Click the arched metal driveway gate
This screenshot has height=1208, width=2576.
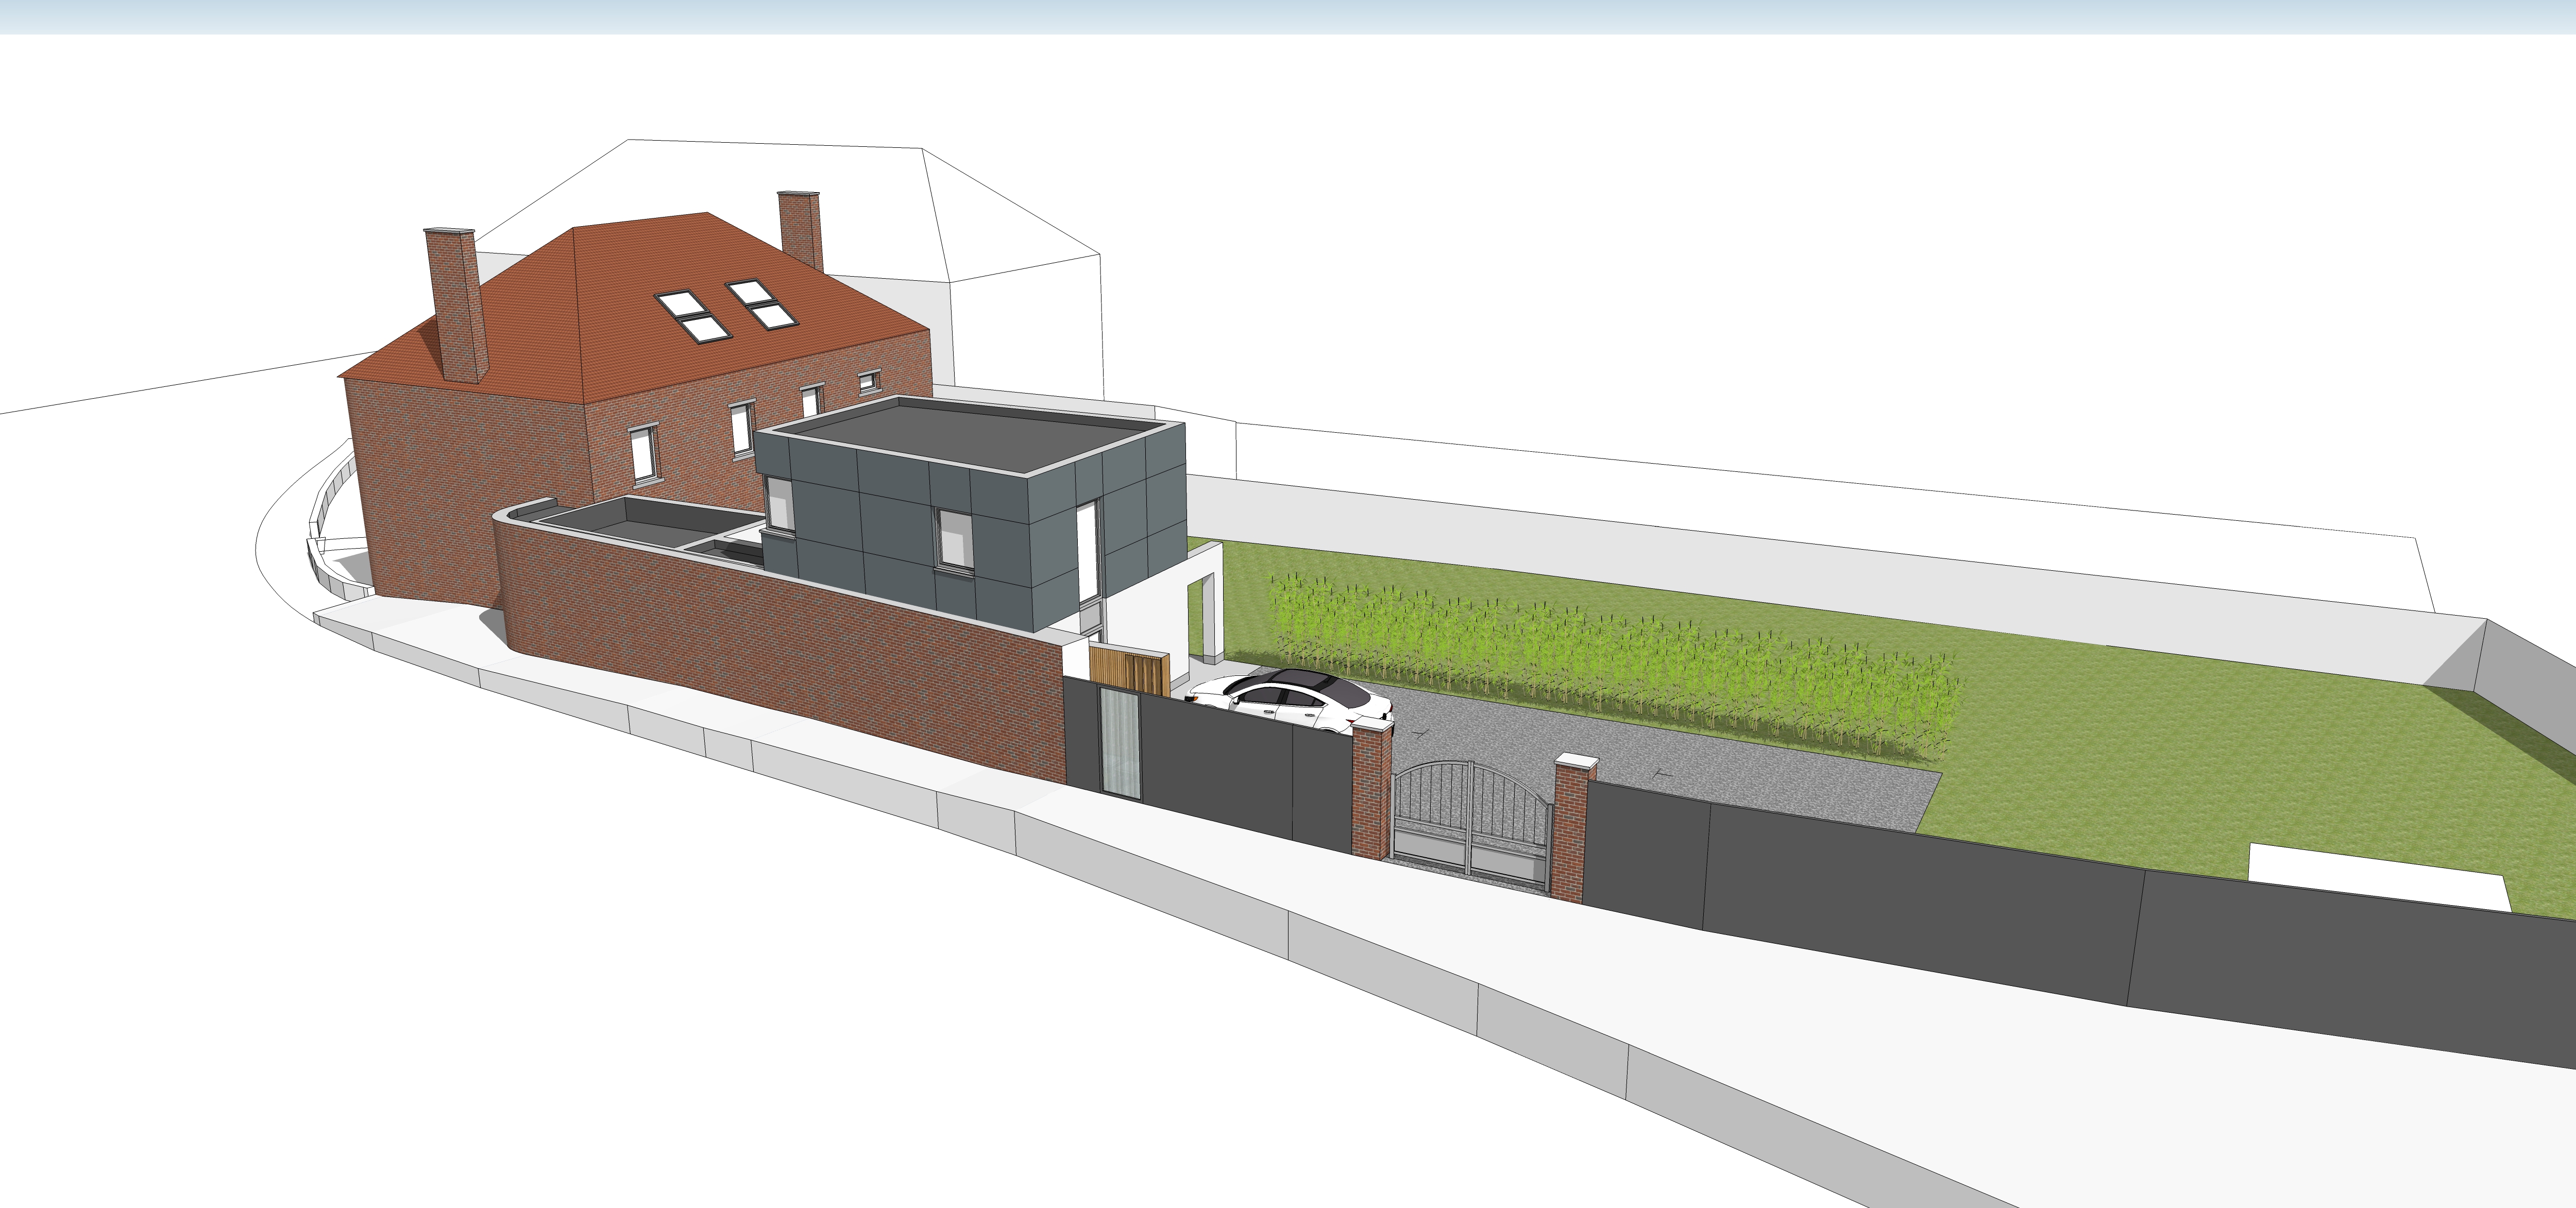tap(1471, 826)
